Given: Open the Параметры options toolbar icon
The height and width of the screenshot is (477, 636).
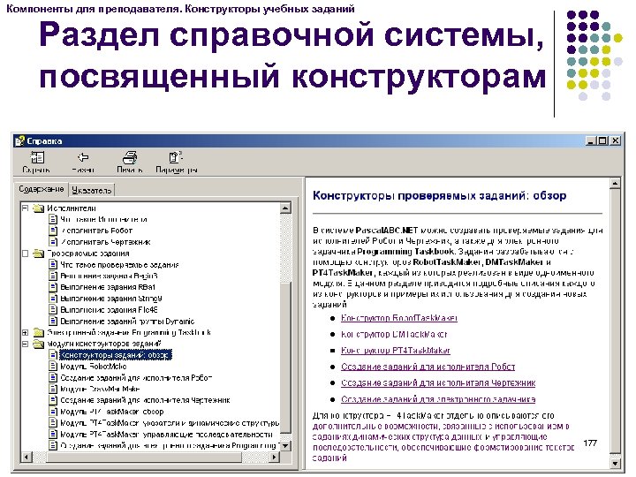Looking at the screenshot, I should [x=176, y=157].
